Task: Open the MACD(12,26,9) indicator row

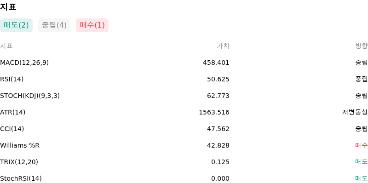Action: click(184, 63)
